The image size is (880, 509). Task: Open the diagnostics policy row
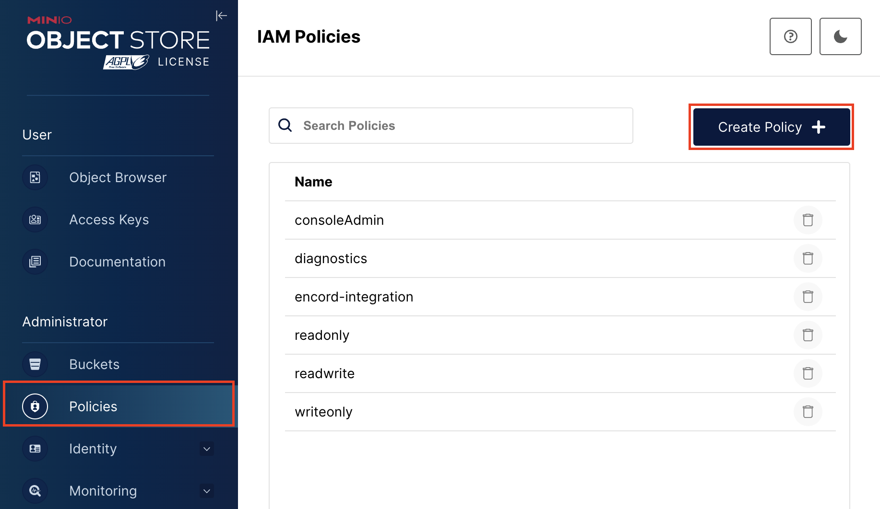pyautogui.click(x=560, y=258)
